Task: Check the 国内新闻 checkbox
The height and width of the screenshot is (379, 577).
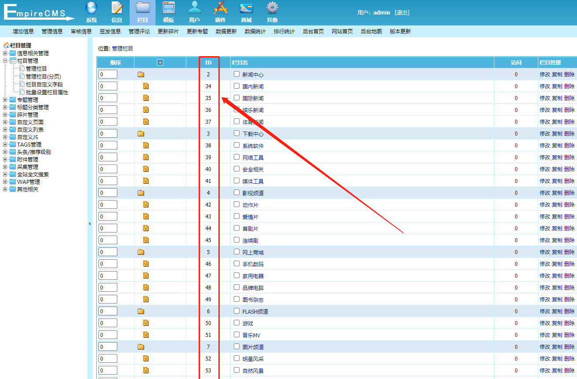Action: pos(237,86)
